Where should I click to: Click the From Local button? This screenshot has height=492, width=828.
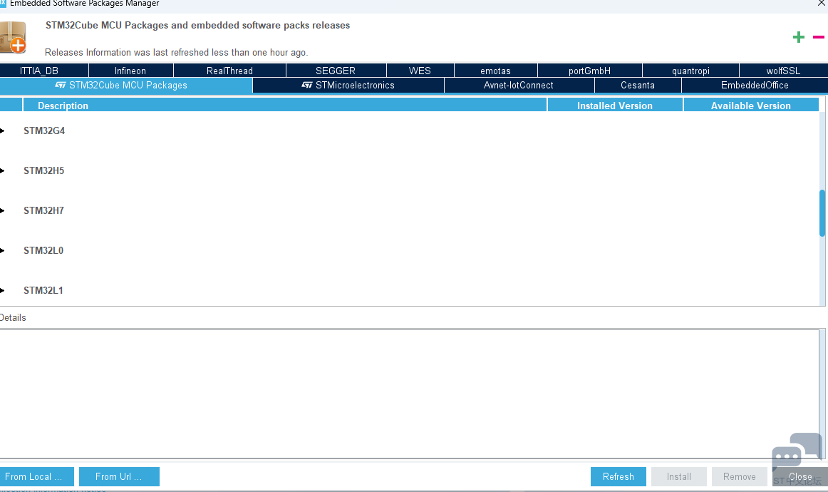click(x=36, y=477)
